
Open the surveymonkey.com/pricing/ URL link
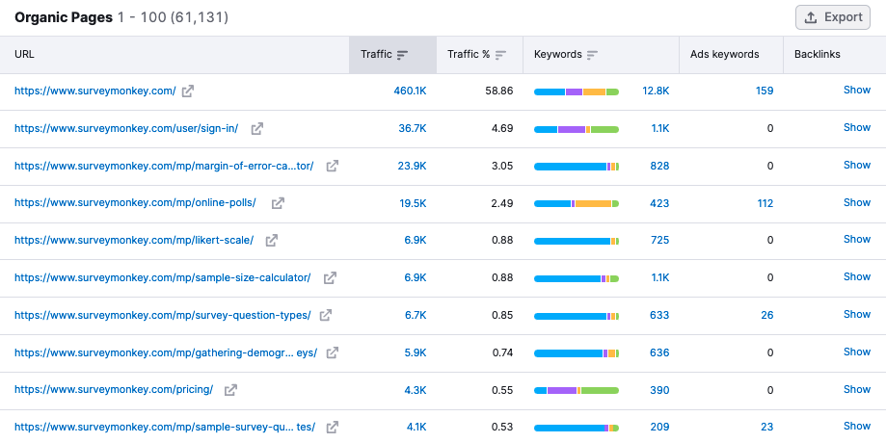coord(114,390)
